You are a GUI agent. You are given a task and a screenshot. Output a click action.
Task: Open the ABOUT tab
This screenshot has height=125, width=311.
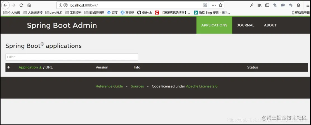point(270,25)
